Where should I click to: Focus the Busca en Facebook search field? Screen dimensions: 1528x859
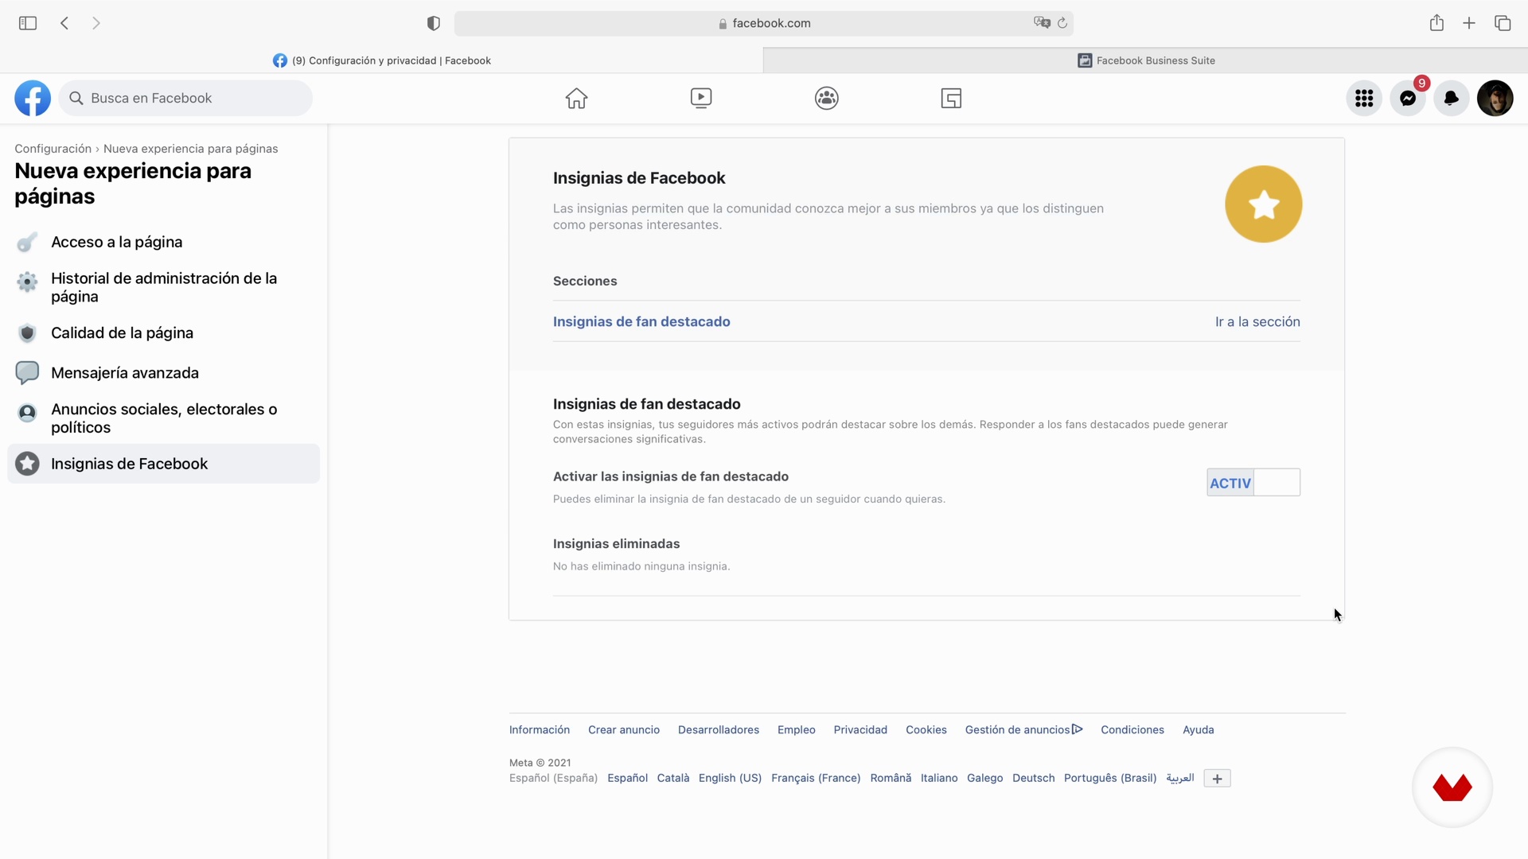[x=185, y=98]
